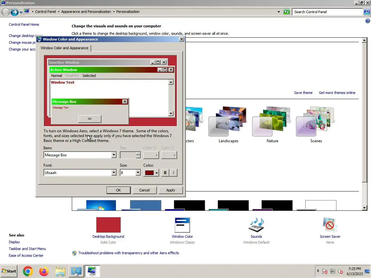Click Selected menu item in preview

89,76
